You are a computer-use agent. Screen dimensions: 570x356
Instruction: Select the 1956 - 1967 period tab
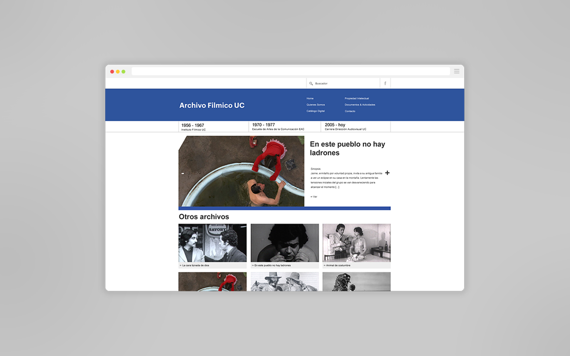pos(213,127)
